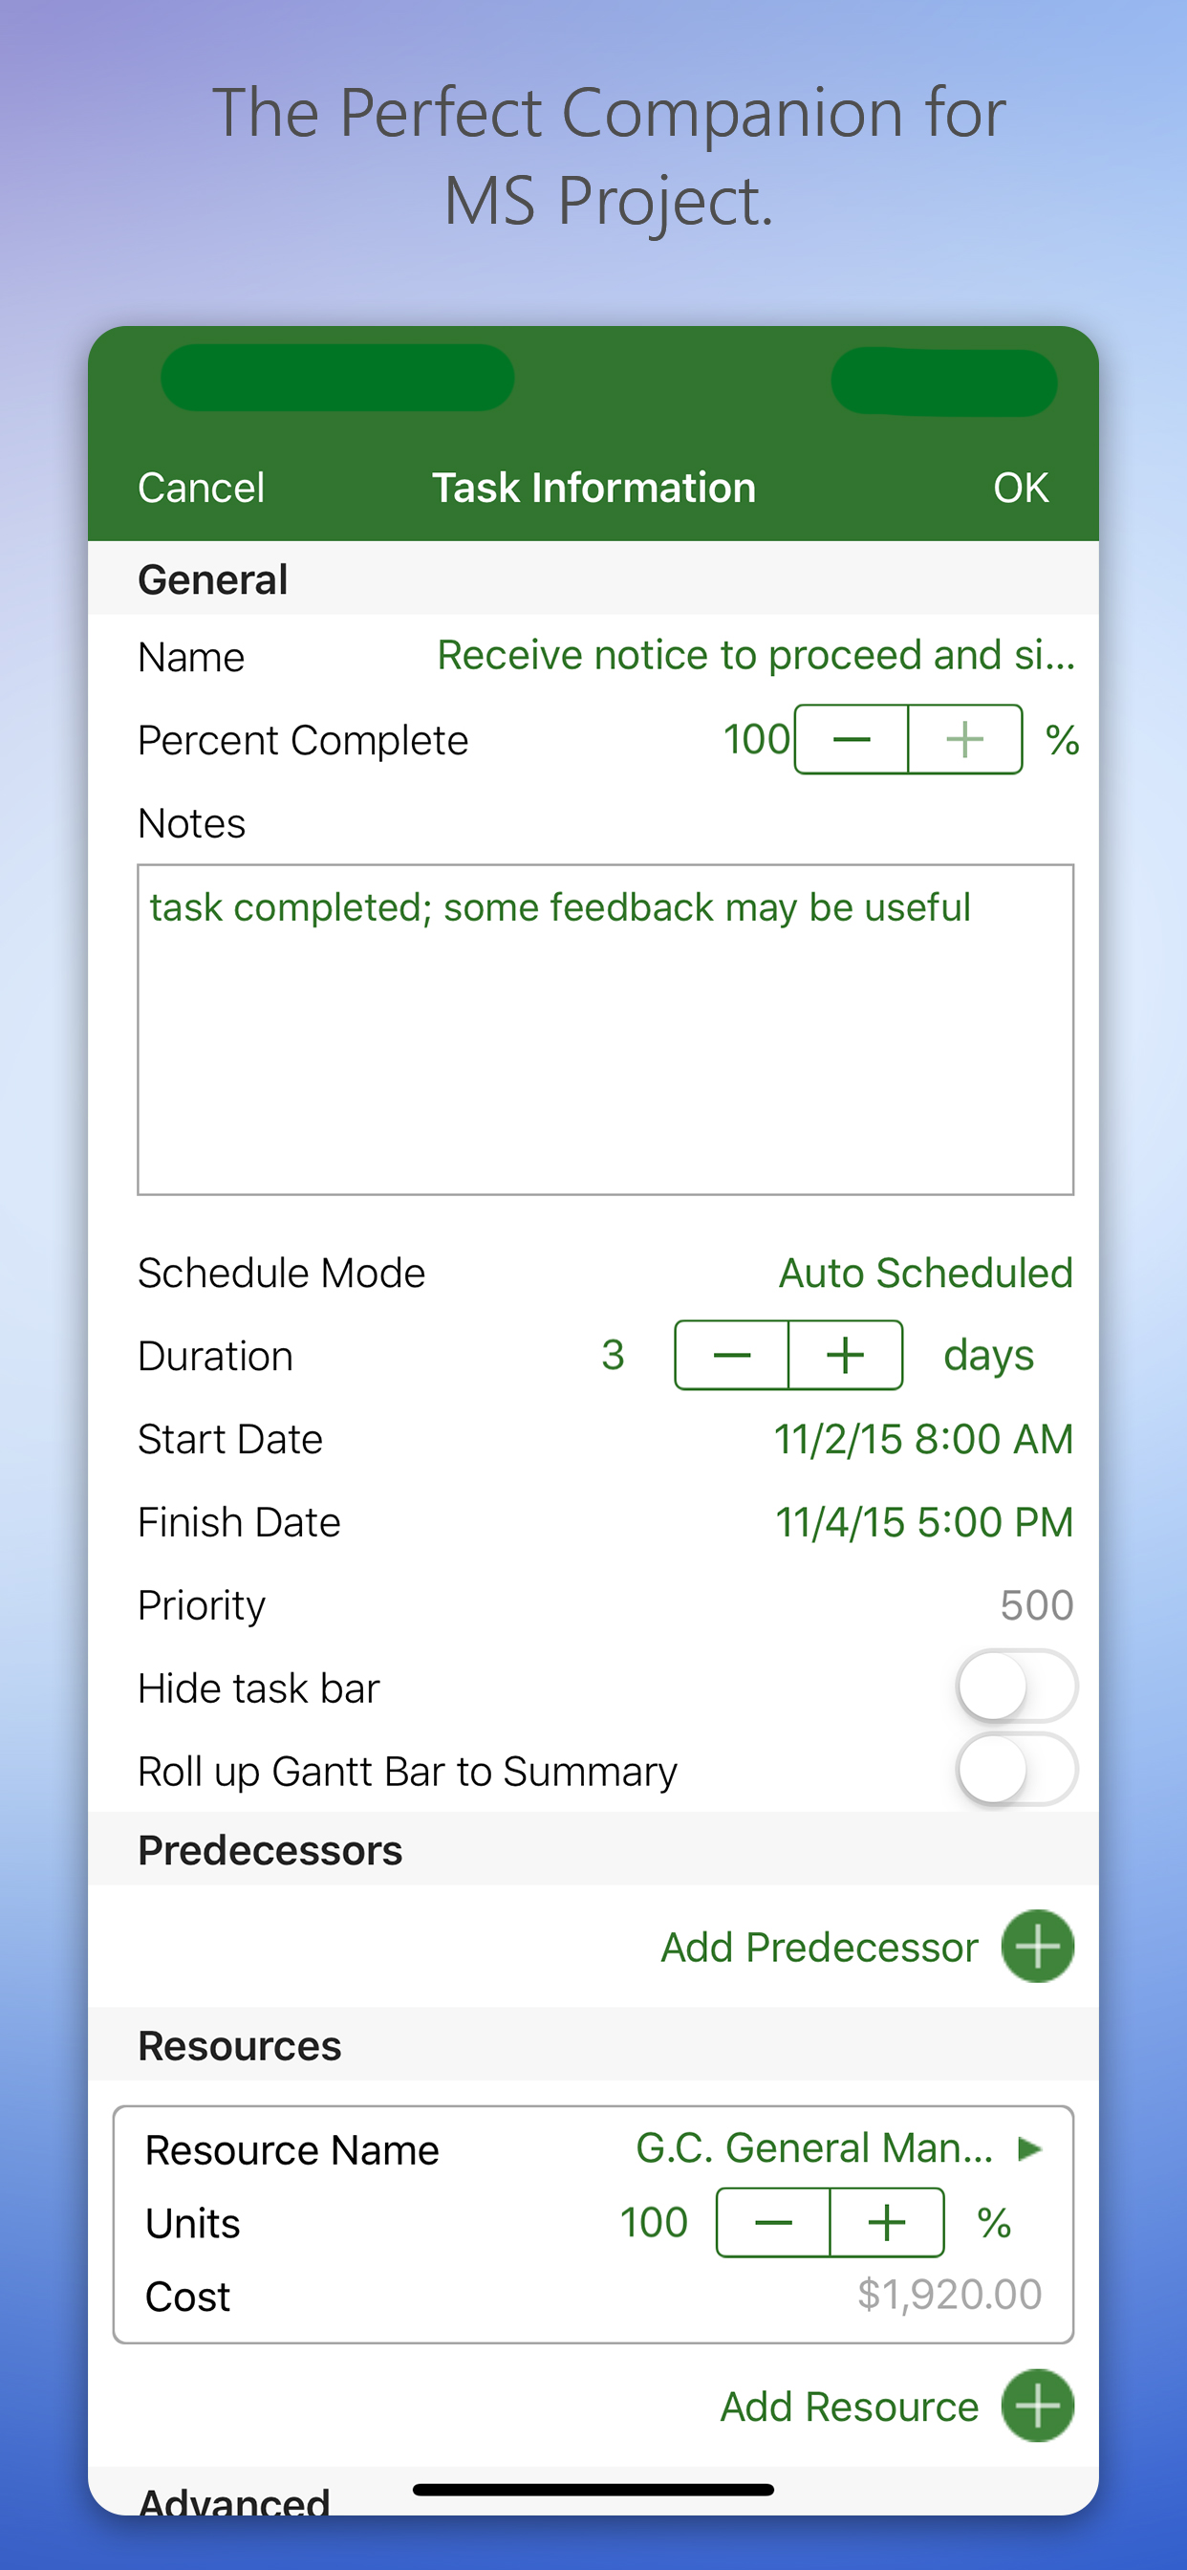
Task: Tap the green Add Resource plus icon
Action: pyautogui.click(x=1036, y=2406)
